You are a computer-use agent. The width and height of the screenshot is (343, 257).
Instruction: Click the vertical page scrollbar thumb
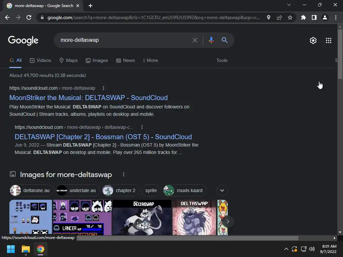[x=340, y=54]
